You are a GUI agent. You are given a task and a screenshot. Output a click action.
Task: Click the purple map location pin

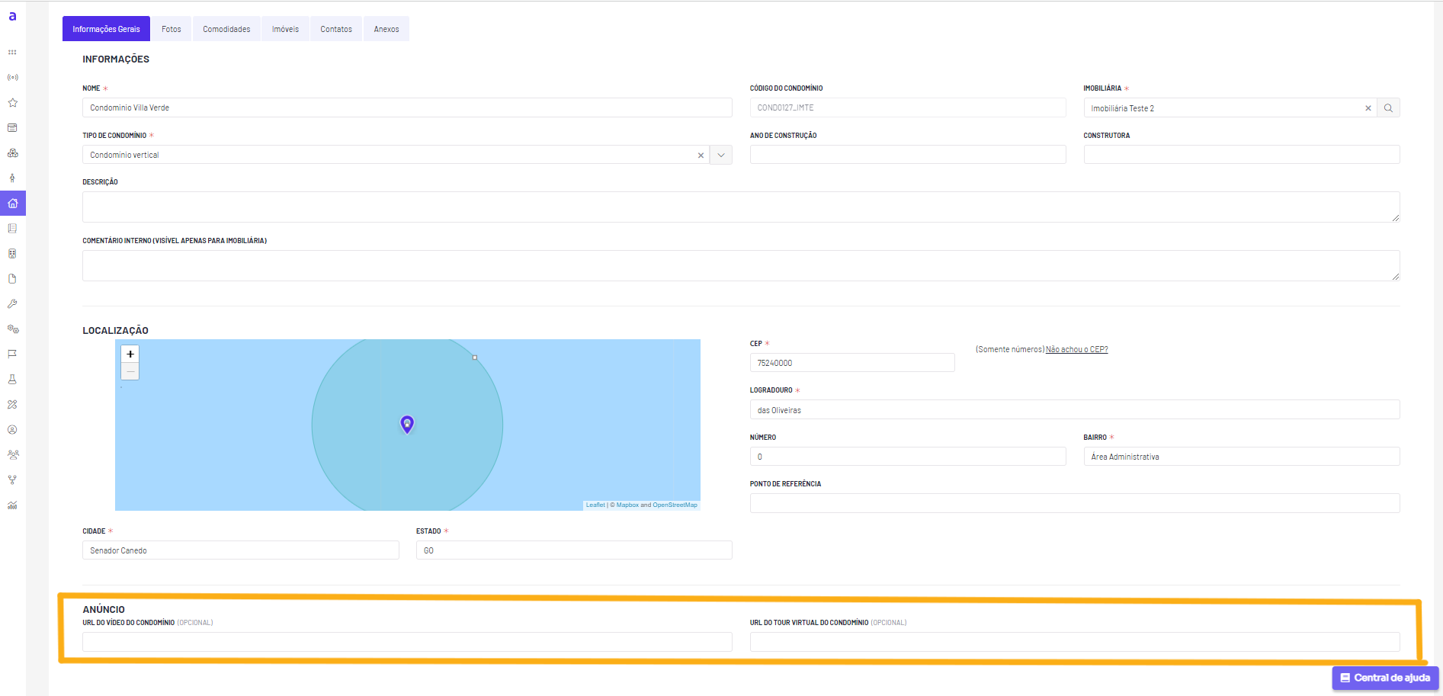407,425
